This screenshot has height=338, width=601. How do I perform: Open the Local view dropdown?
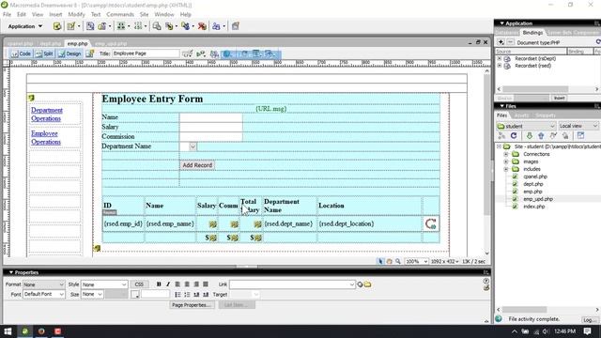[x=578, y=126]
